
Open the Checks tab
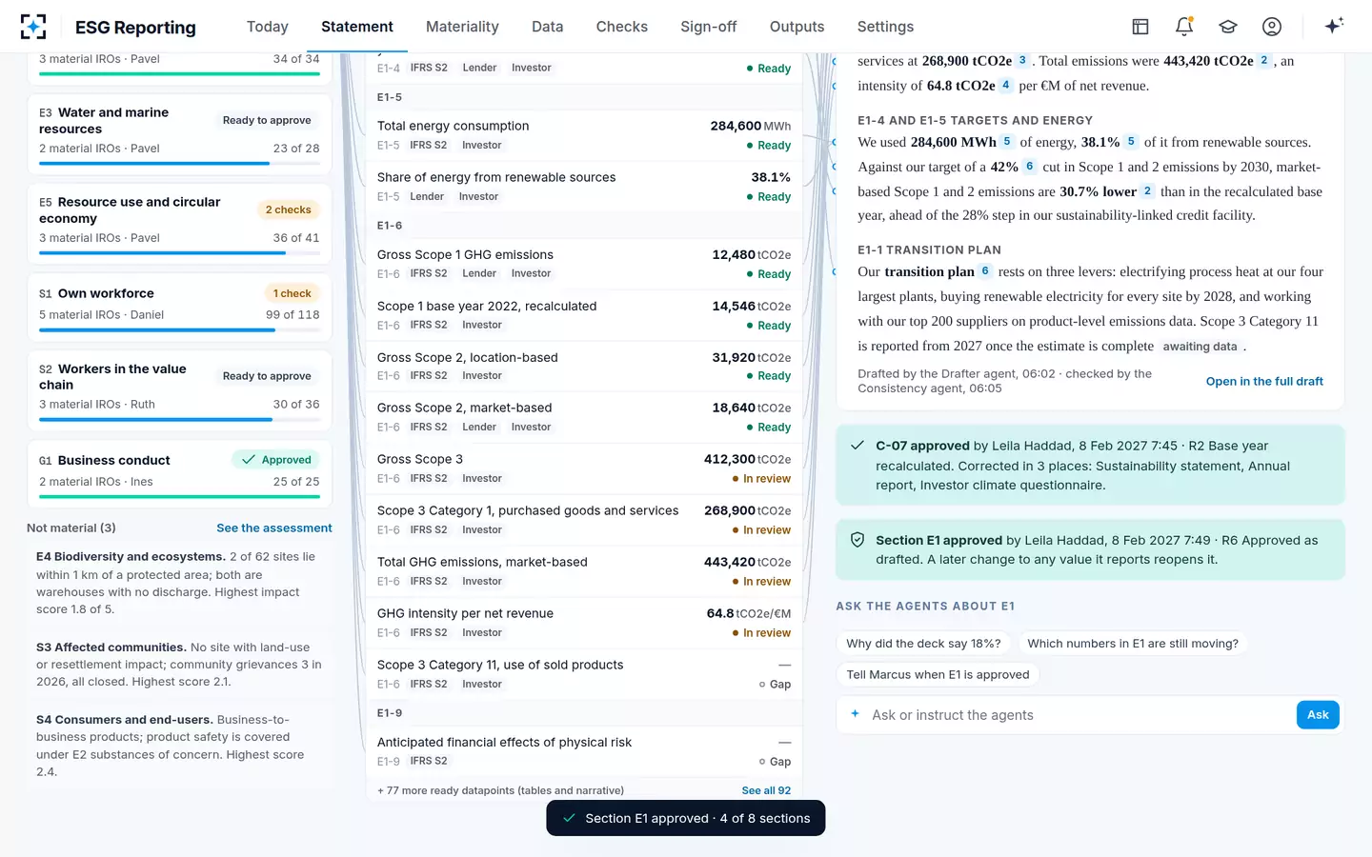click(x=622, y=27)
